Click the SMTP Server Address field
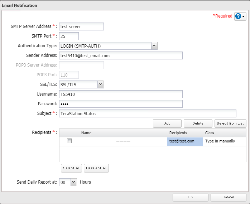 (81, 26)
